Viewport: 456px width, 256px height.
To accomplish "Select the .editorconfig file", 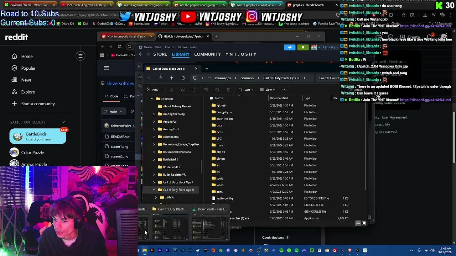I will coord(224,198).
